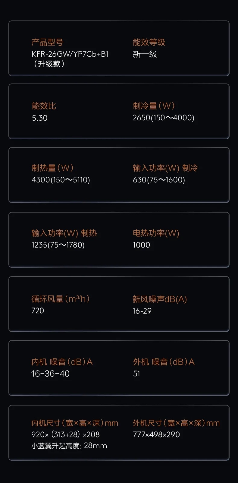The width and height of the screenshot is (238, 483).
Task: Select the heating input power value 1235(75~1780)
Action: pyautogui.click(x=58, y=245)
